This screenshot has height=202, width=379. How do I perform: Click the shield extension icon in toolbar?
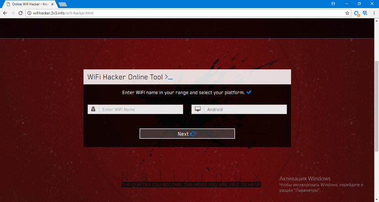(365, 13)
